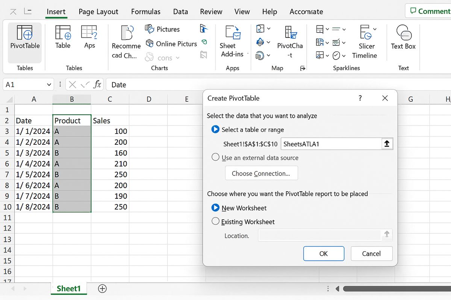Open the Review tab
Image resolution: width=451 pixels, height=300 pixels.
[211, 12]
